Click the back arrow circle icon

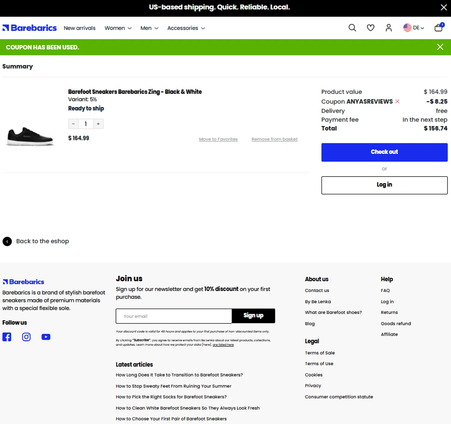(x=7, y=241)
